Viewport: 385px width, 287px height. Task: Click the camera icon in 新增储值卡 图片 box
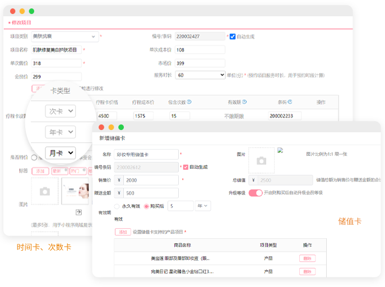coord(261,161)
